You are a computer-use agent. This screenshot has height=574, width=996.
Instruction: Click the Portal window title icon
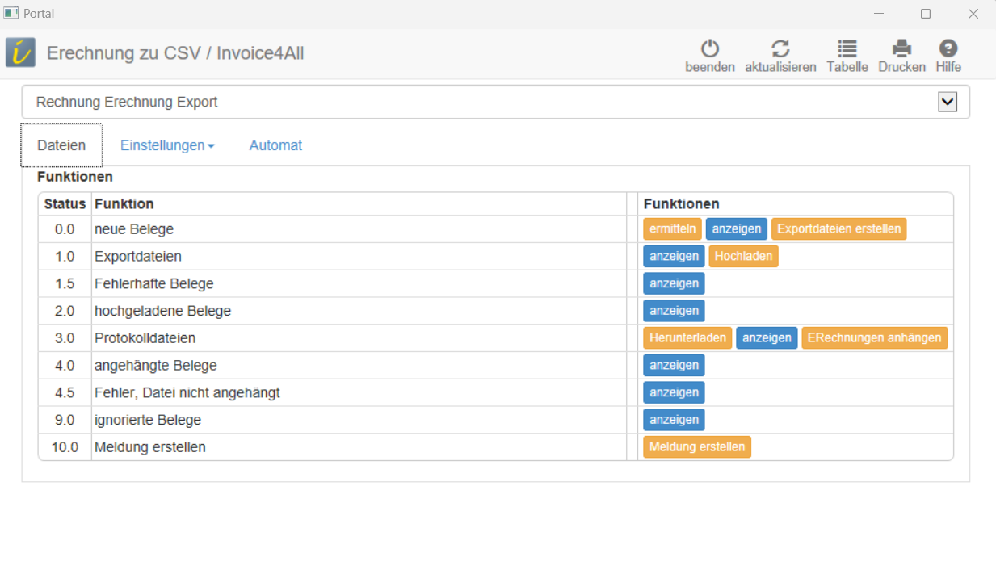click(11, 14)
